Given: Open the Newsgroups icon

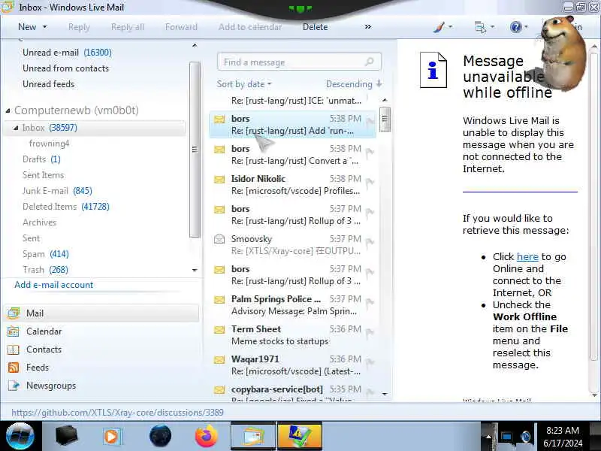Looking at the screenshot, I should 14,386.
